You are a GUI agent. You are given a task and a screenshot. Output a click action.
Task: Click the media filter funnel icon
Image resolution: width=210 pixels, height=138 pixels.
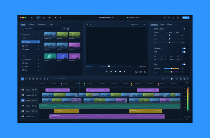point(64,28)
